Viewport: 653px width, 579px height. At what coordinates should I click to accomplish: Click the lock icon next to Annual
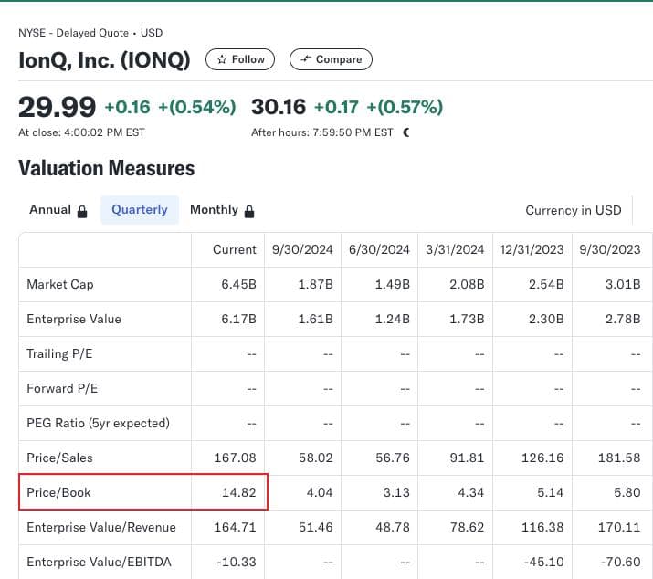click(82, 211)
